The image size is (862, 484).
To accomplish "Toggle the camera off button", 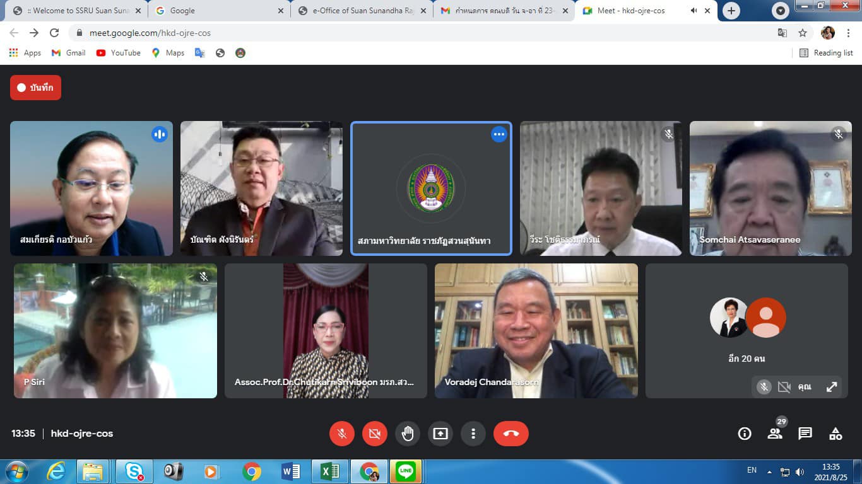I will [375, 434].
